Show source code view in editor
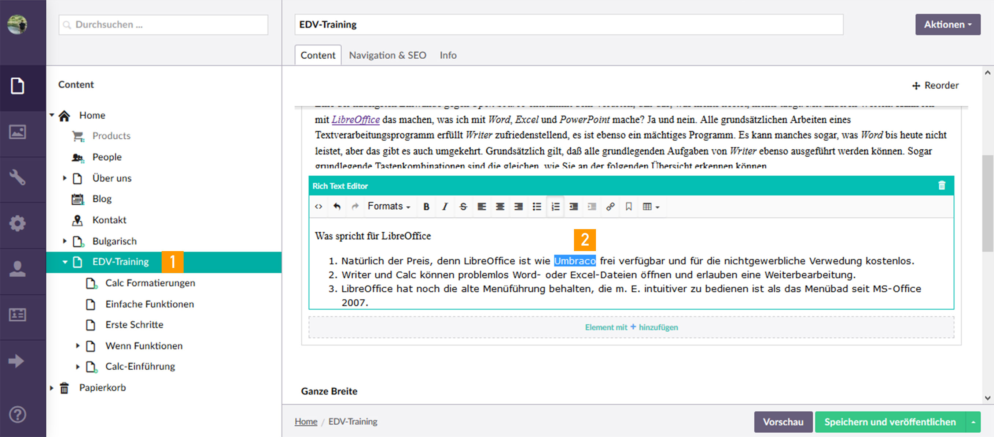994x437 pixels. [319, 206]
